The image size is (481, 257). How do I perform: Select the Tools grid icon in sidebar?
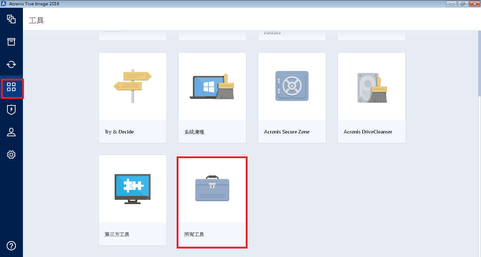point(11,87)
